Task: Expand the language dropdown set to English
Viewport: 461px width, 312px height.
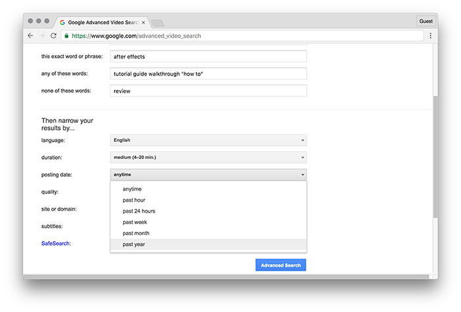Action: (x=208, y=140)
